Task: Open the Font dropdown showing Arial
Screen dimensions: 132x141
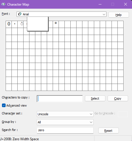Action: coord(61,14)
